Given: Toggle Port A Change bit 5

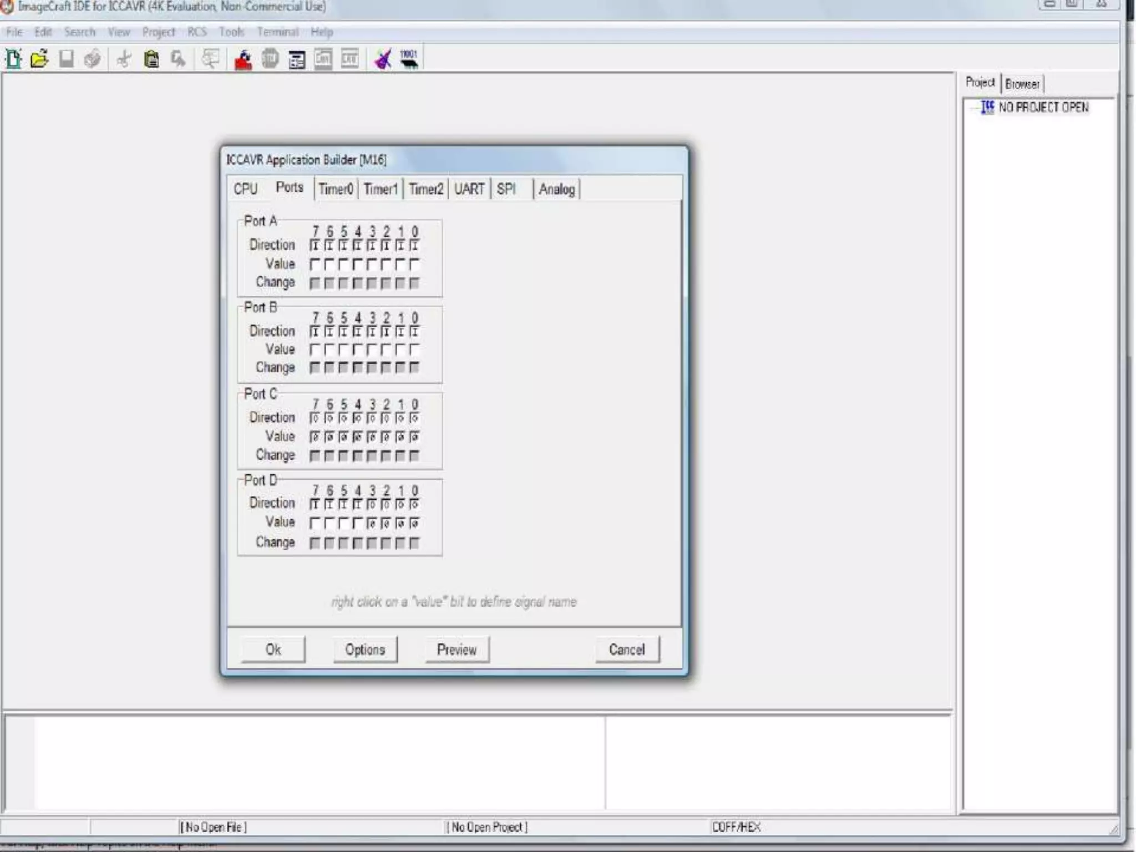Looking at the screenshot, I should click(343, 283).
